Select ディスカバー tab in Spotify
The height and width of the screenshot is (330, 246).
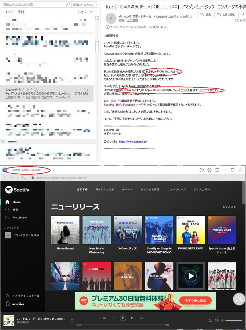point(202,189)
